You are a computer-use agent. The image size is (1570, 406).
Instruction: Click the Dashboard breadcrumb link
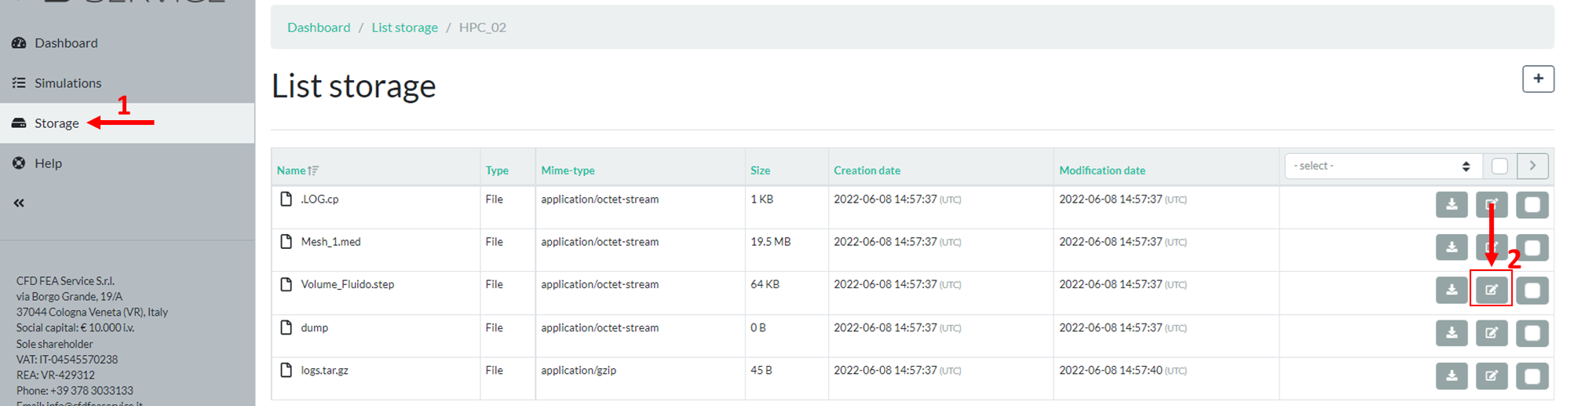(x=319, y=27)
